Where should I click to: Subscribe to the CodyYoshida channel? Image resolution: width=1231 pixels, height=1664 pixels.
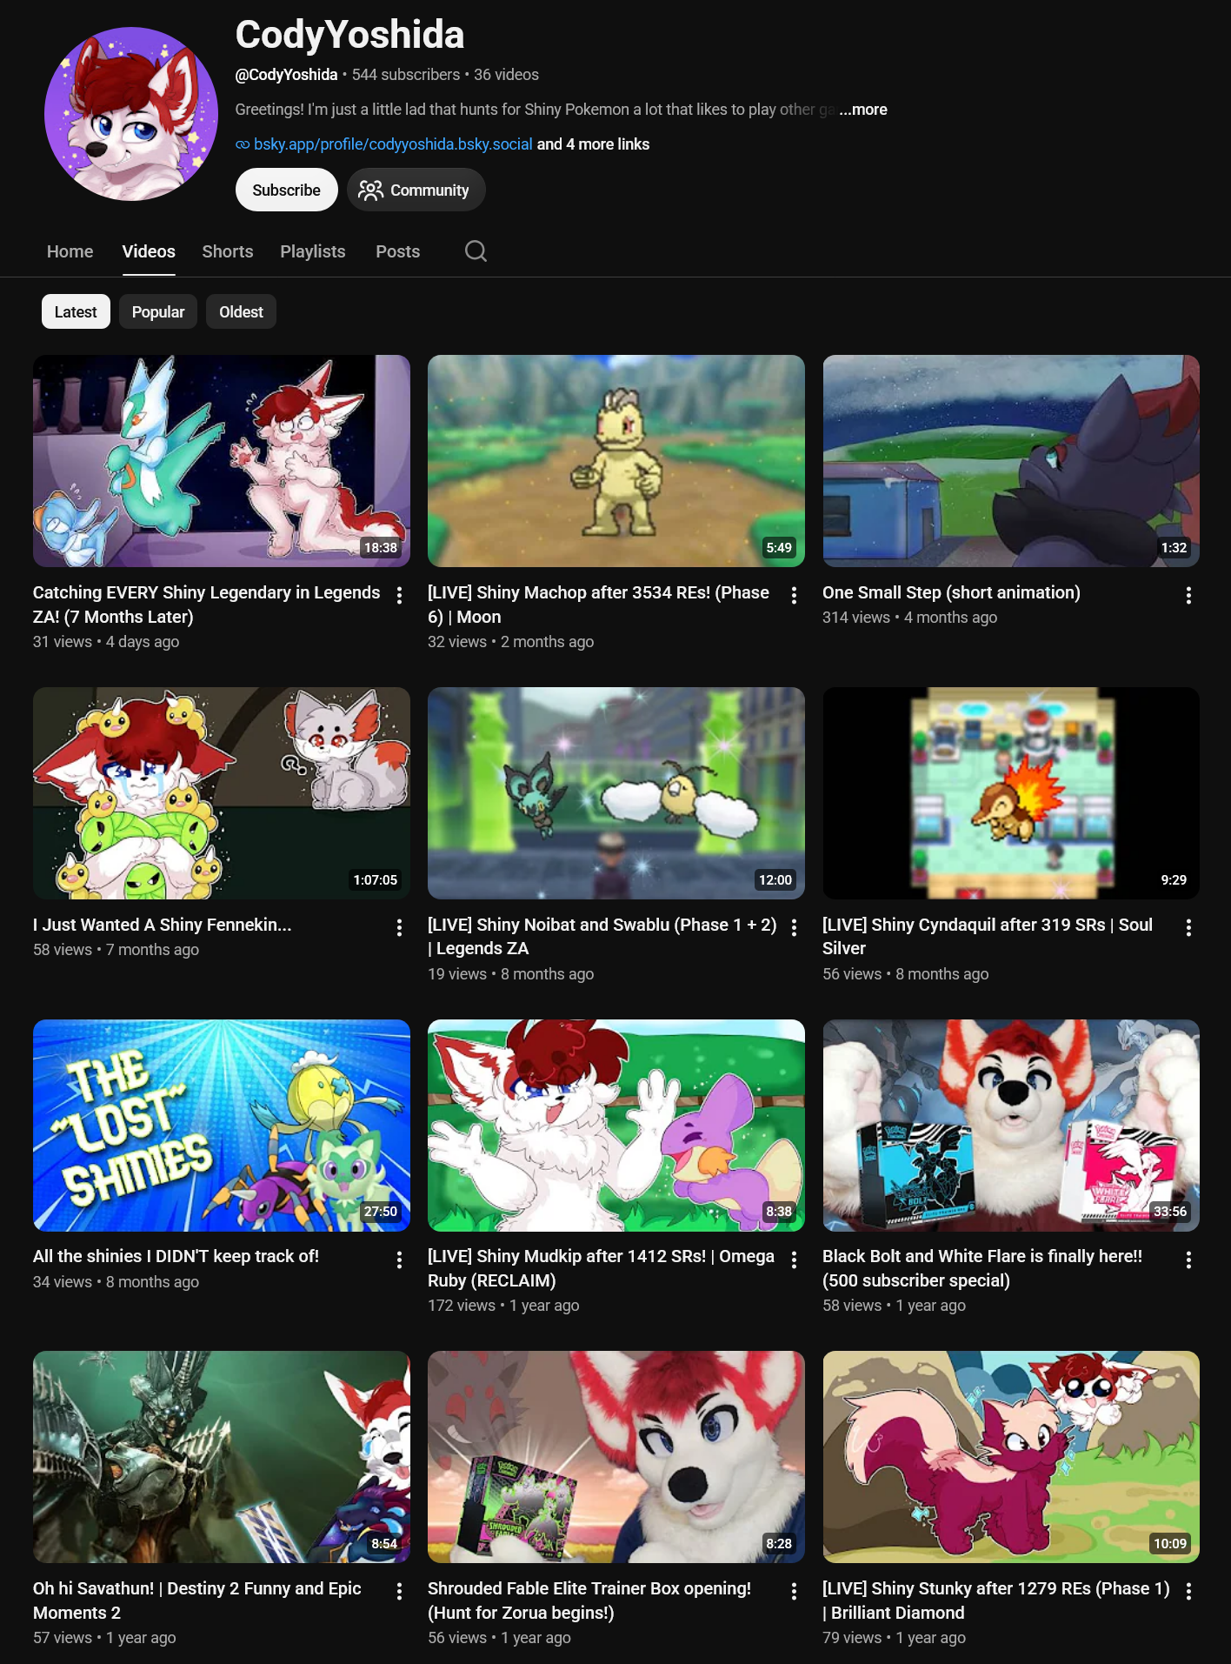(287, 190)
